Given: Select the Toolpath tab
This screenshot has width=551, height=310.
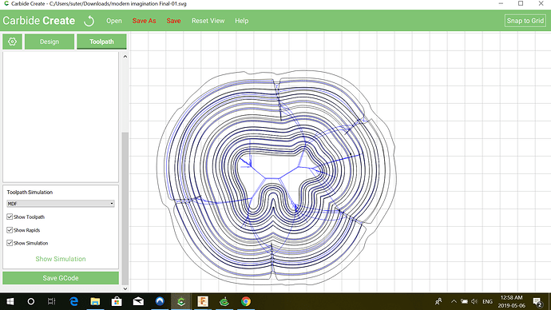Looking at the screenshot, I should [x=101, y=42].
